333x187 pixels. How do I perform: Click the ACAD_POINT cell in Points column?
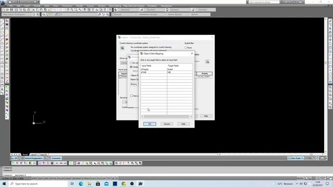point(204,76)
